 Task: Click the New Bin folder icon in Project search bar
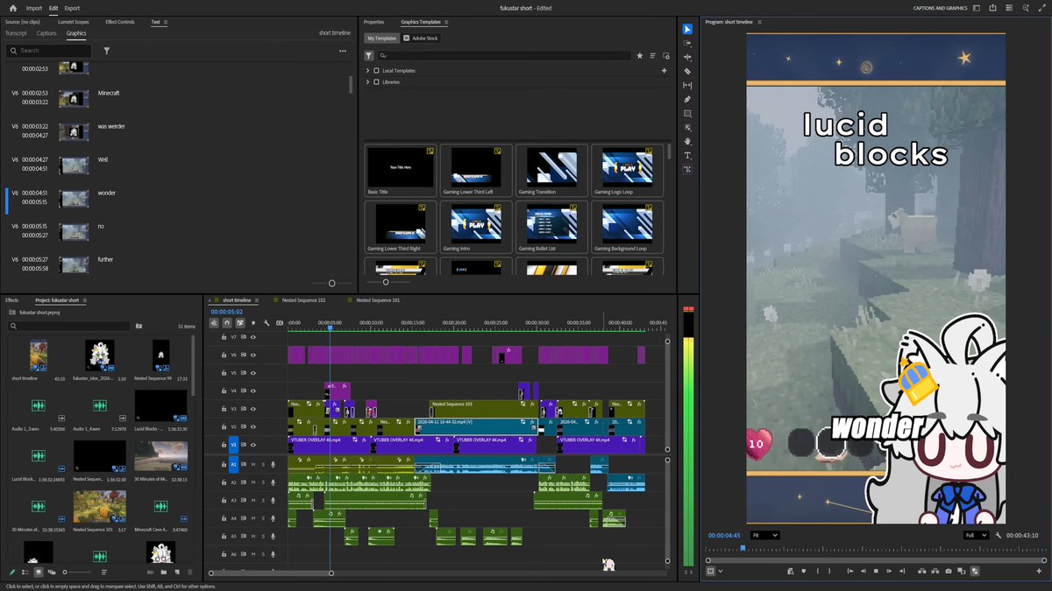point(139,326)
